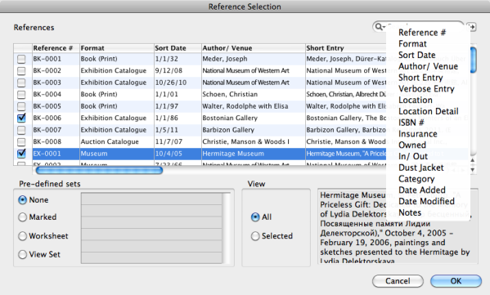Image resolution: width=490 pixels, height=295 pixels.
Task: Click table's vertical scrollbar down arrow
Action: (473, 170)
